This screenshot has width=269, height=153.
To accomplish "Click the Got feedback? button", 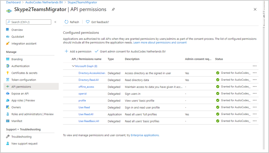I will click(x=97, y=22).
